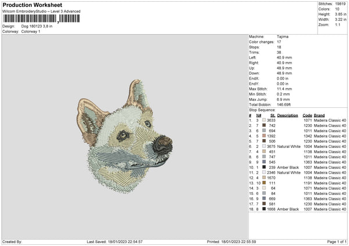The height and width of the screenshot is (246, 349).
Task: Select the brown swatch beside stitch count 742
Action: click(x=264, y=125)
